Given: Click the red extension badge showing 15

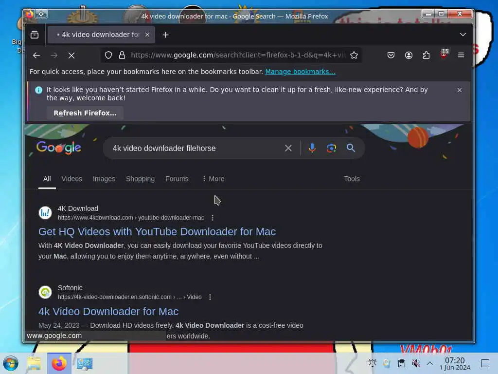Looking at the screenshot, I should (x=444, y=54).
